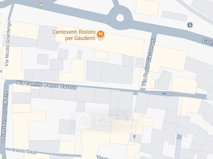
Task: Open Centoventi Ristoro per Gaudenti label
Action: 74,35
